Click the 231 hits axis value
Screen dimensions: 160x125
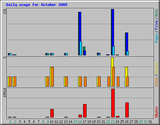[x=5, y=12]
